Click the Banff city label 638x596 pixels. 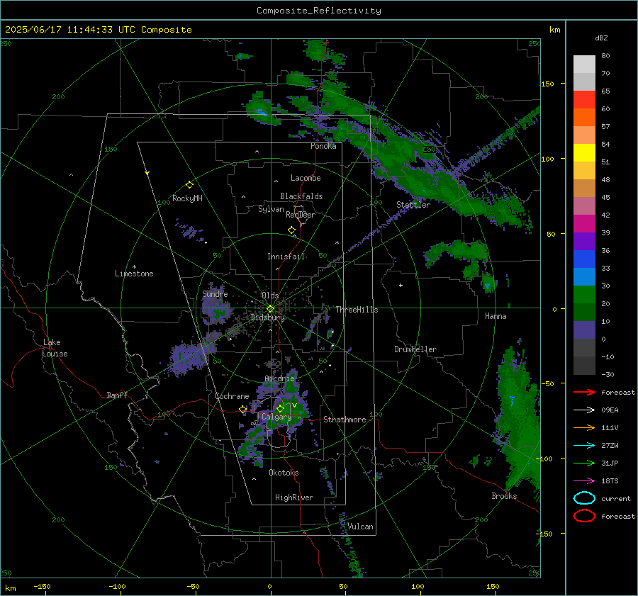tap(117, 395)
